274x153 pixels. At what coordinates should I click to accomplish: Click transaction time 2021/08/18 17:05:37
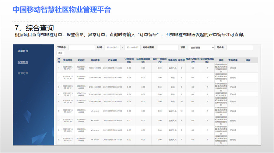pyautogui.click(x=68, y=111)
